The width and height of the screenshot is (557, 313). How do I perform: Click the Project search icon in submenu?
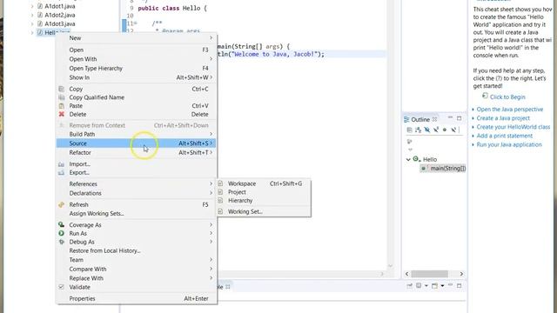pos(220,192)
